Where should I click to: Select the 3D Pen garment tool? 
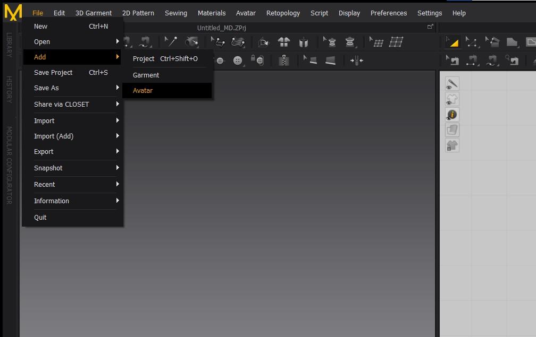click(x=238, y=42)
